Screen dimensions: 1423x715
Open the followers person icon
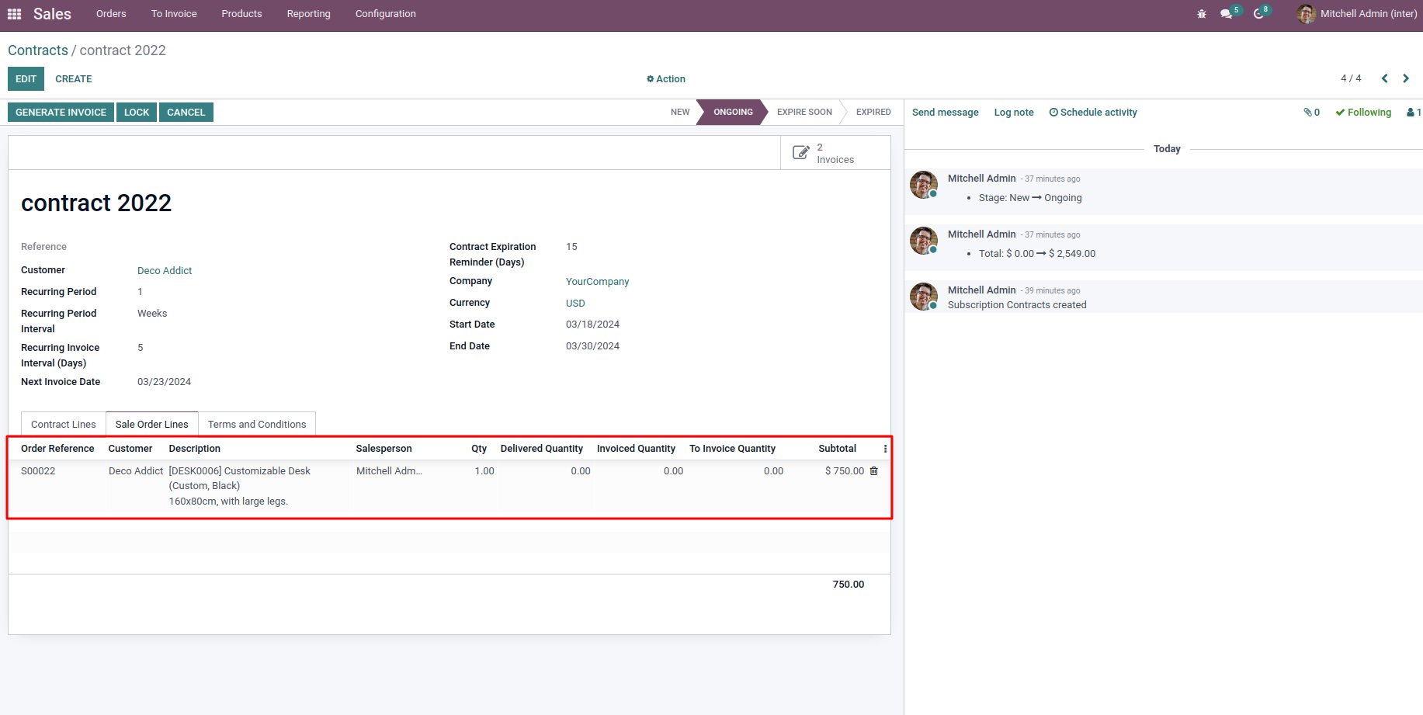pos(1414,113)
